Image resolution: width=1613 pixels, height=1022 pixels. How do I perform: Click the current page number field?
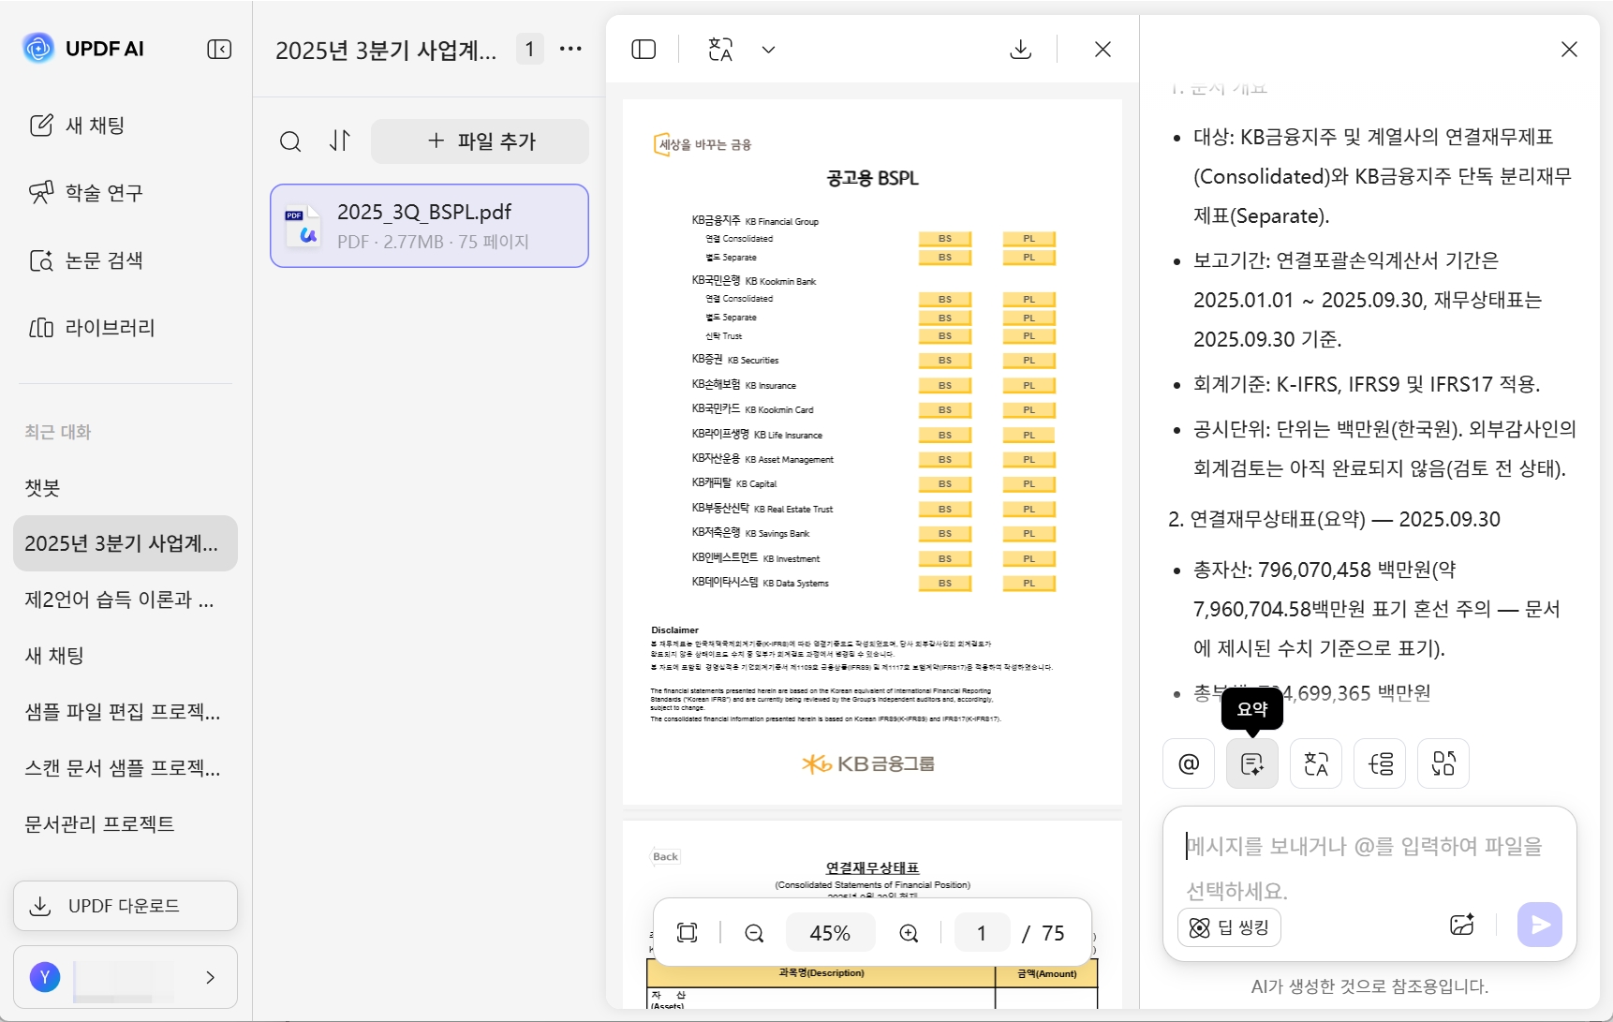(x=982, y=933)
